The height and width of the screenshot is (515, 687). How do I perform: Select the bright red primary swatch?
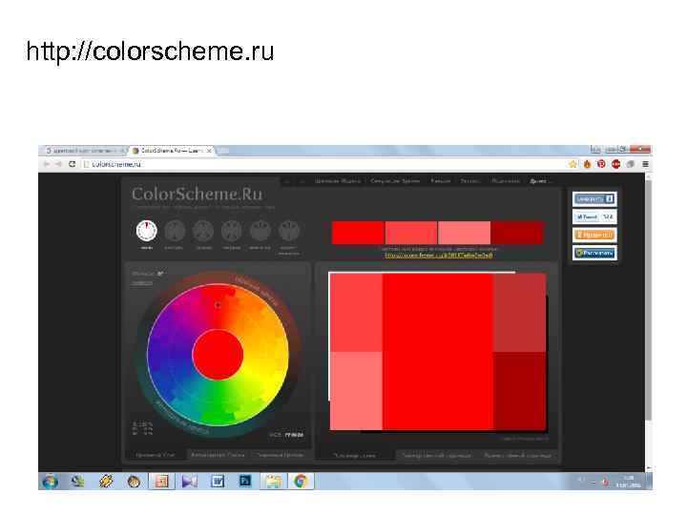pos(358,233)
